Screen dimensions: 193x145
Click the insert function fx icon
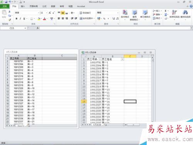[x=38, y=28]
